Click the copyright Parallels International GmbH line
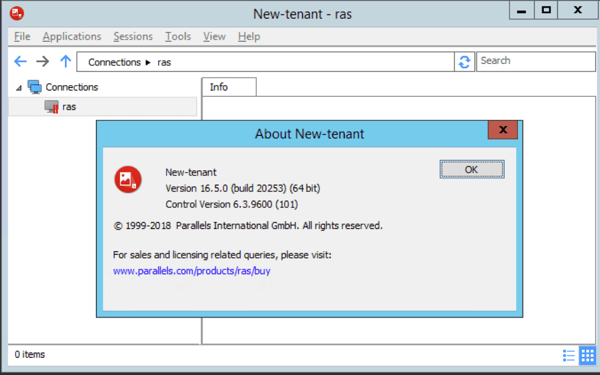 (248, 226)
